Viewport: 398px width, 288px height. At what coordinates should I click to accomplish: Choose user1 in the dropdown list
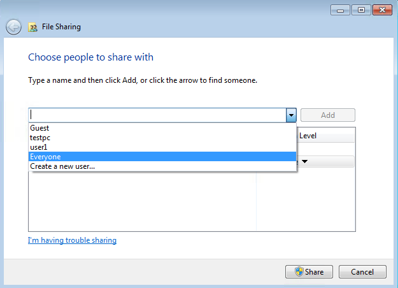[x=162, y=147]
